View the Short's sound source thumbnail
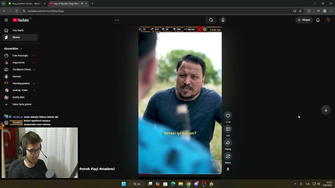 click(228, 169)
